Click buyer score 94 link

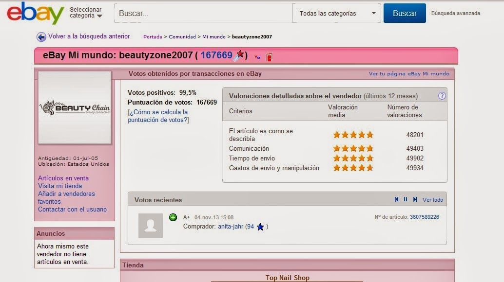pos(251,227)
